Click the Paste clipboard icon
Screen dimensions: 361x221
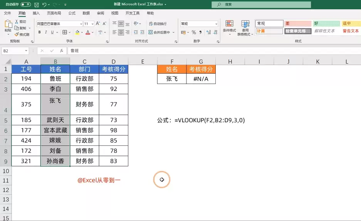tap(8, 24)
